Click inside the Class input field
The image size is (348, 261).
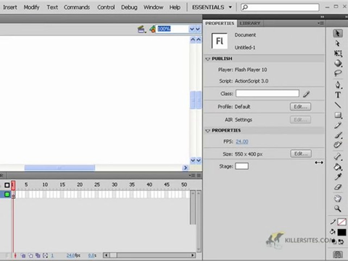tap(267, 94)
